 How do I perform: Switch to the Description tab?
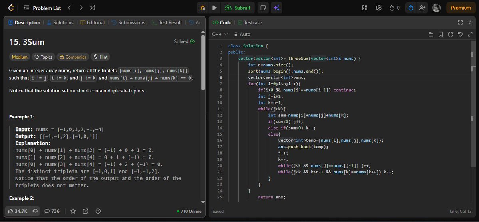(24, 23)
